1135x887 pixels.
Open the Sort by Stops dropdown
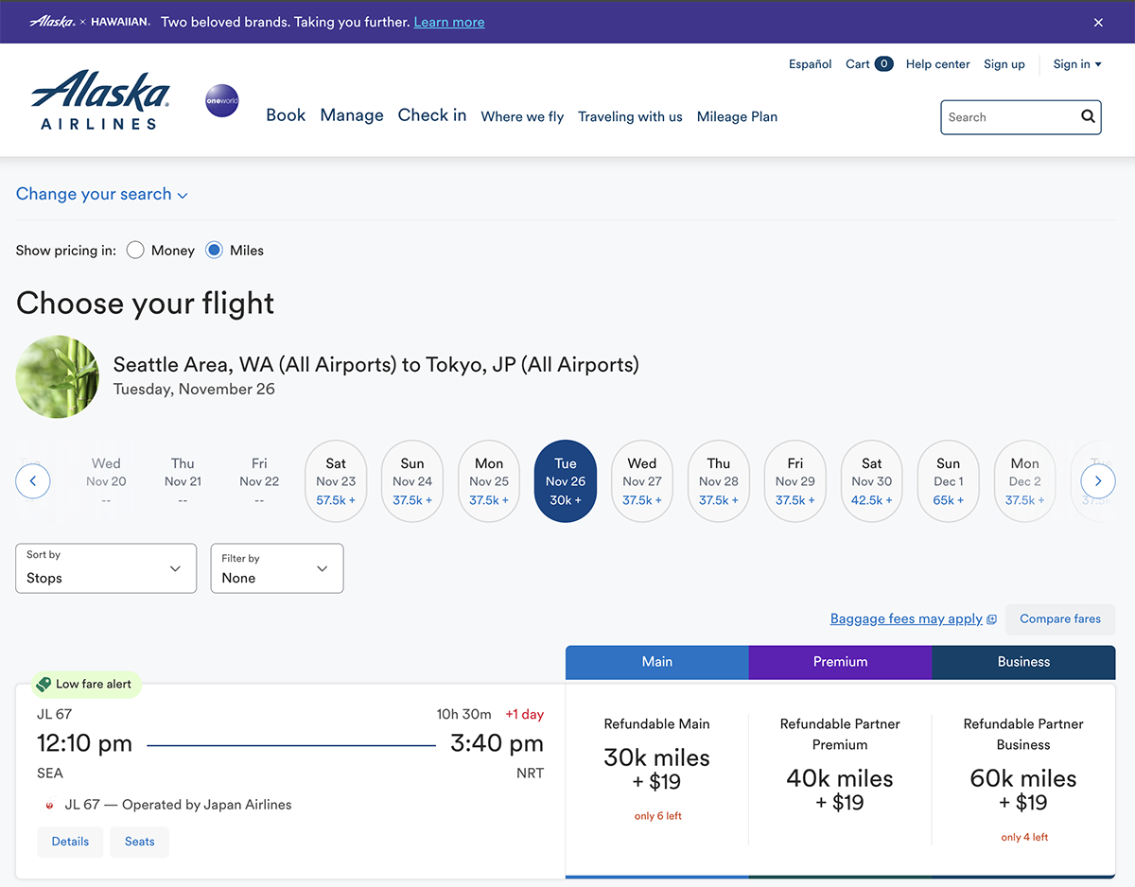105,568
